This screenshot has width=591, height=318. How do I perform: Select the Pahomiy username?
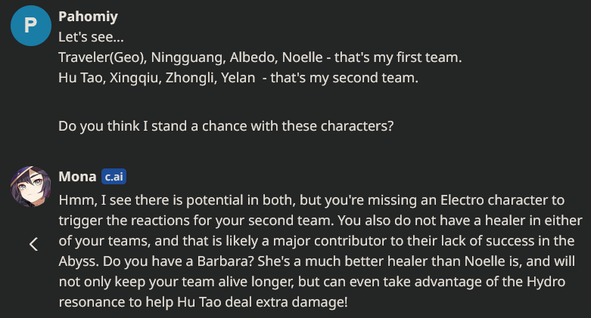[x=89, y=17]
